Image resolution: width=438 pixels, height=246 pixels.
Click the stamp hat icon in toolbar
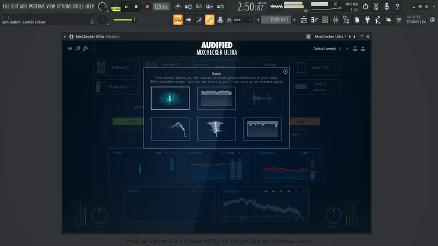pos(220,20)
